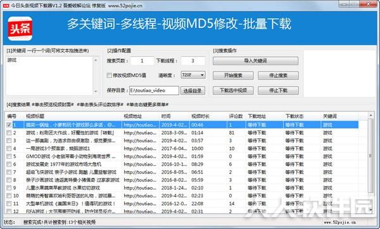Click the results list scrollbar thumb
Image resolution: width=380 pixels, height=229 pixels.
370,156
